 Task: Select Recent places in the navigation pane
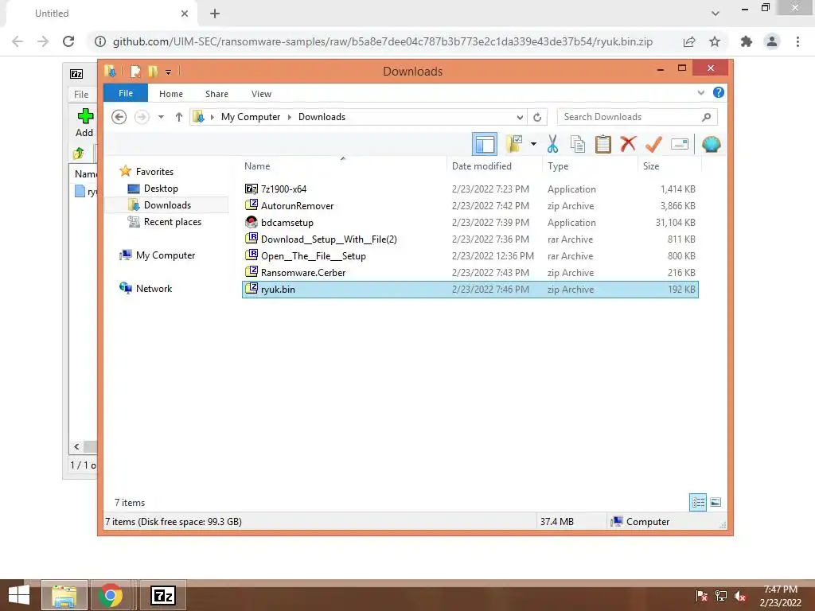(172, 222)
